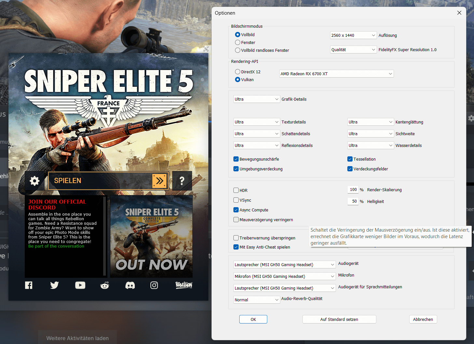Select Vollbild randloses Fenster mode

click(238, 50)
